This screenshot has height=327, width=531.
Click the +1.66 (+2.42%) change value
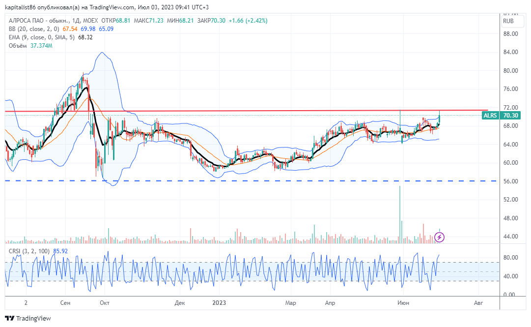click(x=248, y=21)
